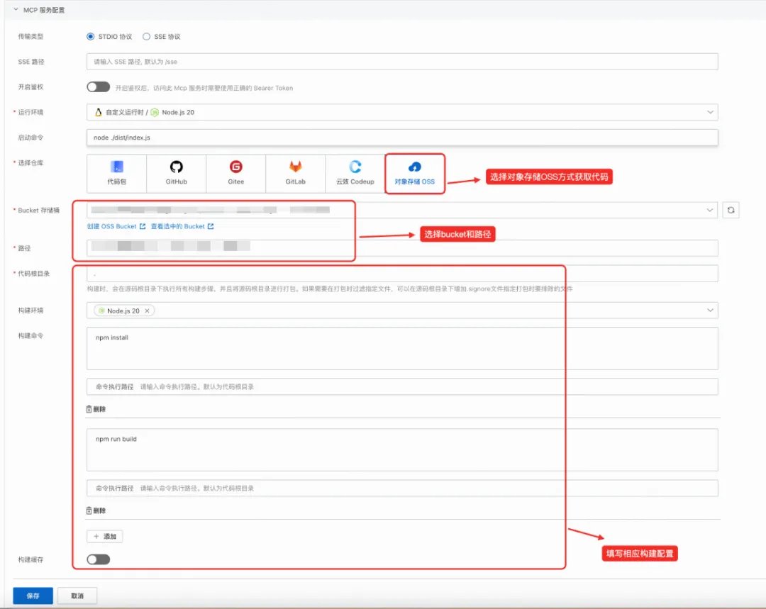
Task: Click the 保存 button
Action: coord(33,596)
